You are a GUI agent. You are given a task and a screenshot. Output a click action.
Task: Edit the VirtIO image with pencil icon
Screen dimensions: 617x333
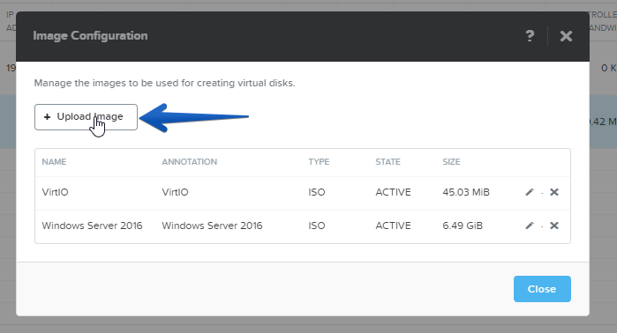tap(530, 192)
